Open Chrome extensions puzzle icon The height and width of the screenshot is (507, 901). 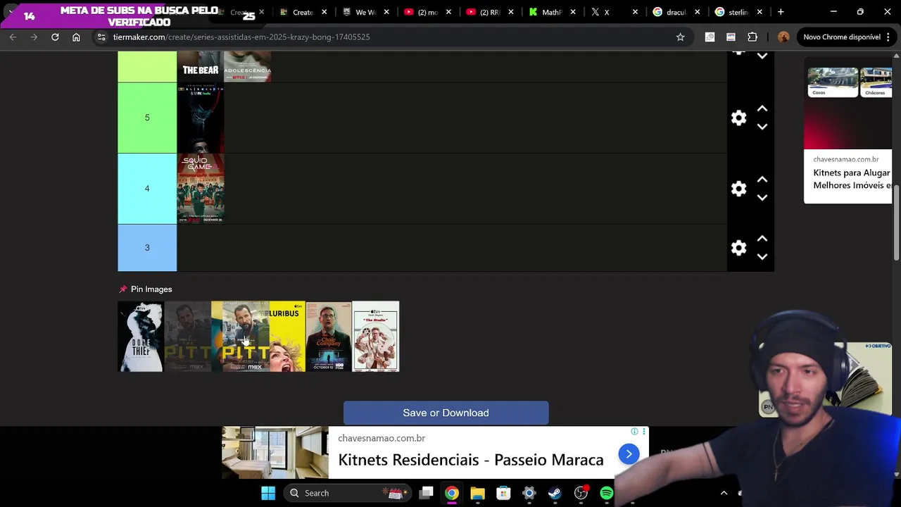point(752,37)
